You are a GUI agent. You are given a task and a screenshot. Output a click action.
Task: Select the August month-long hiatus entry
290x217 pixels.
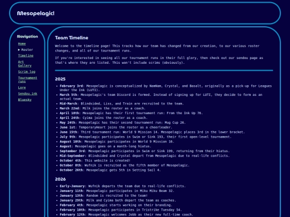(x=105, y=146)
